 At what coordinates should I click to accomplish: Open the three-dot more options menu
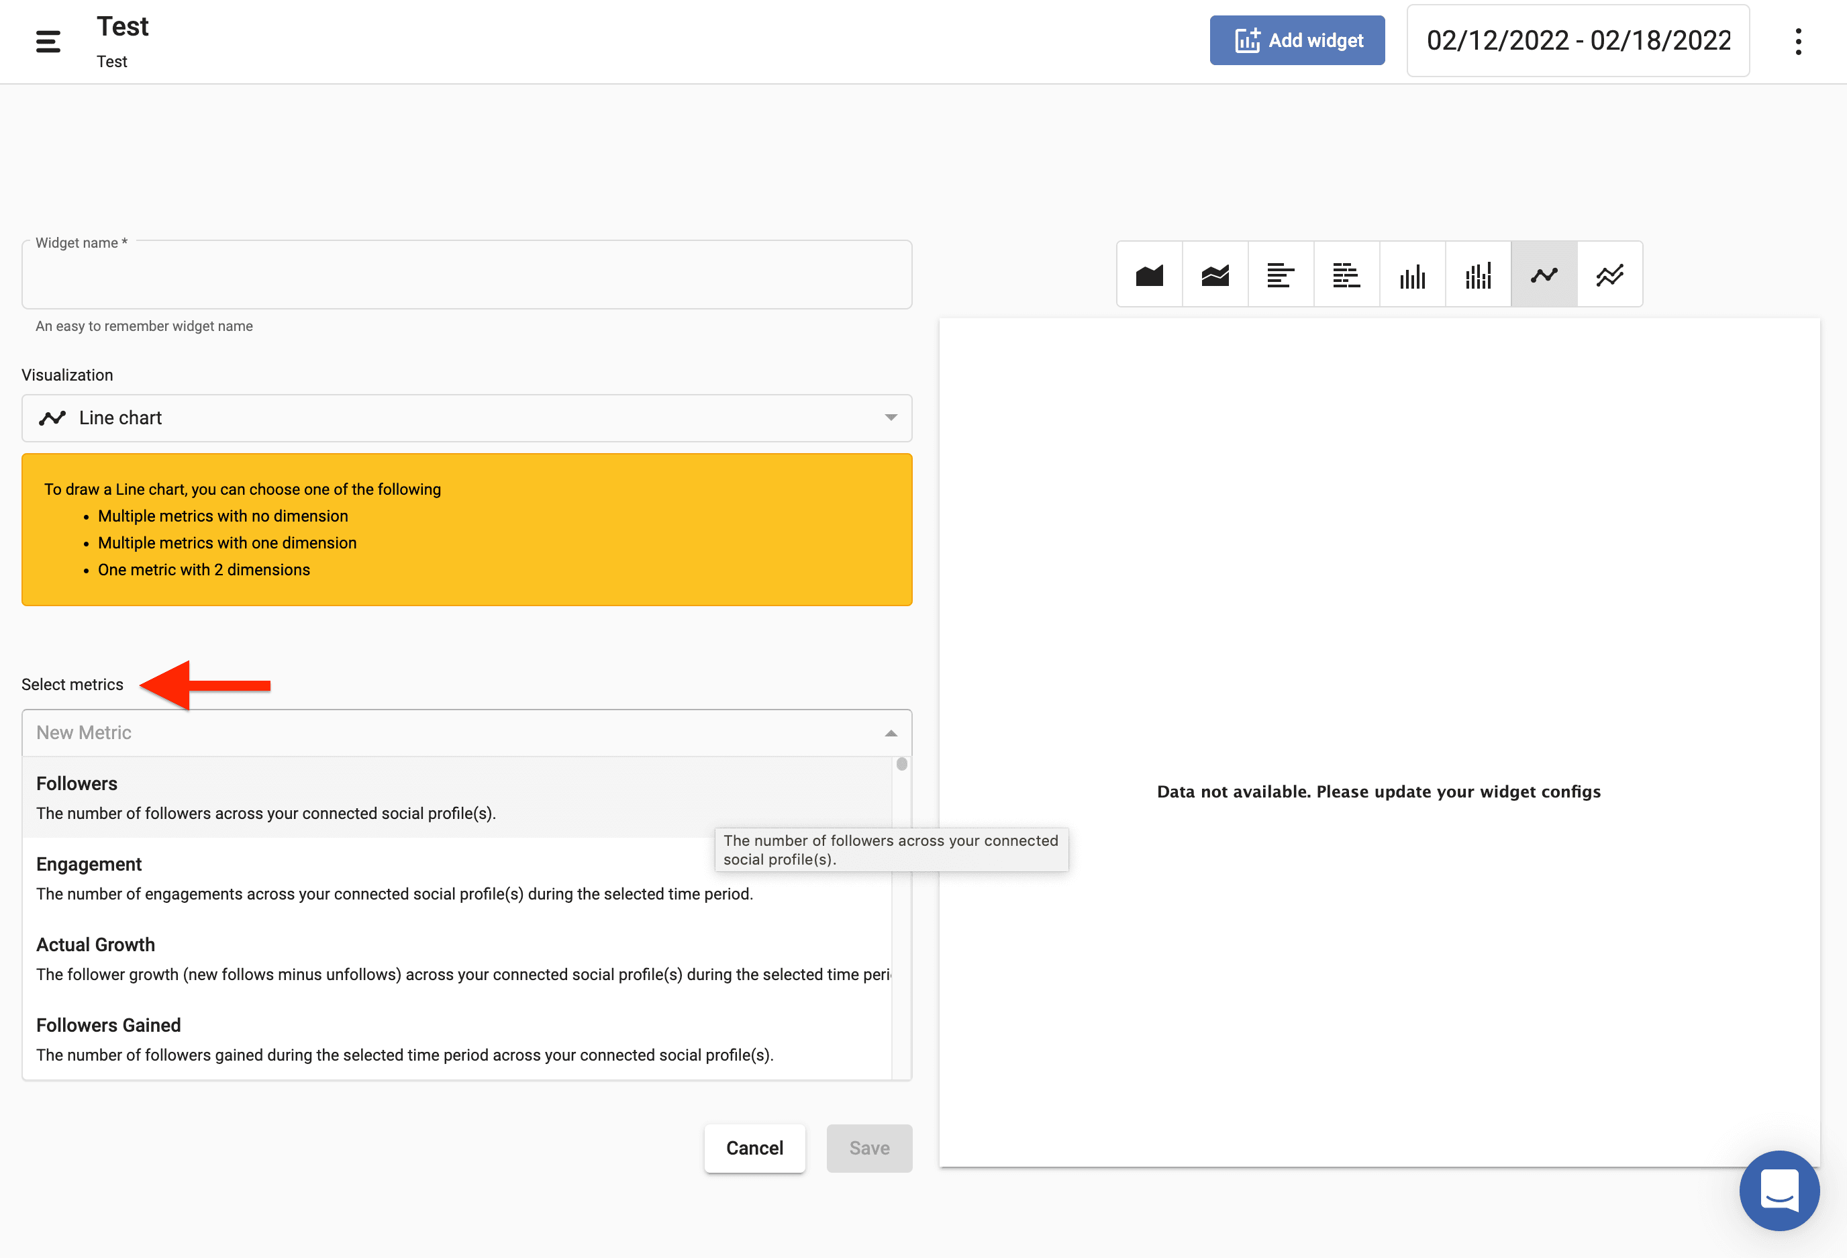point(1798,42)
